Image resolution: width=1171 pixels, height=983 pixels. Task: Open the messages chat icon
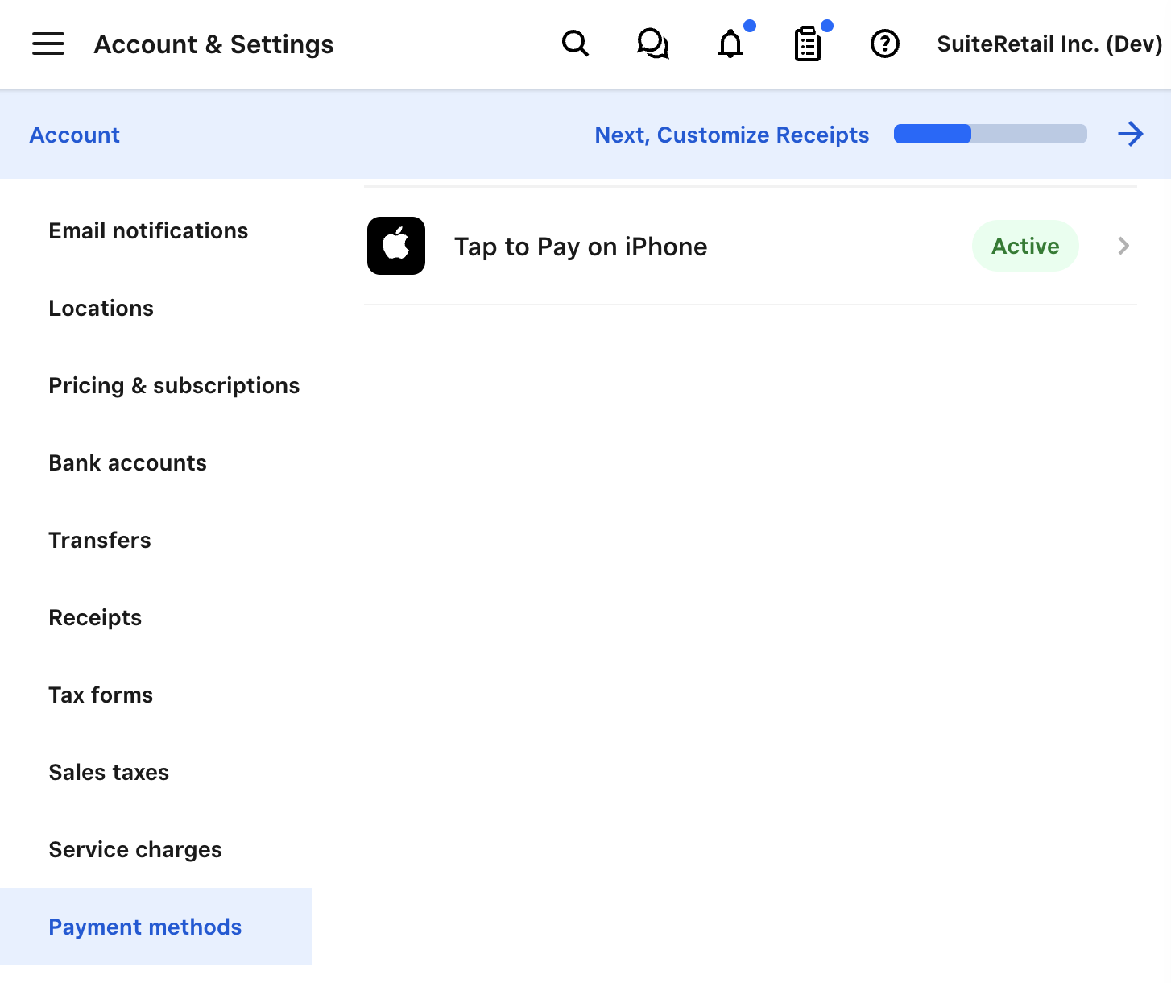click(652, 44)
